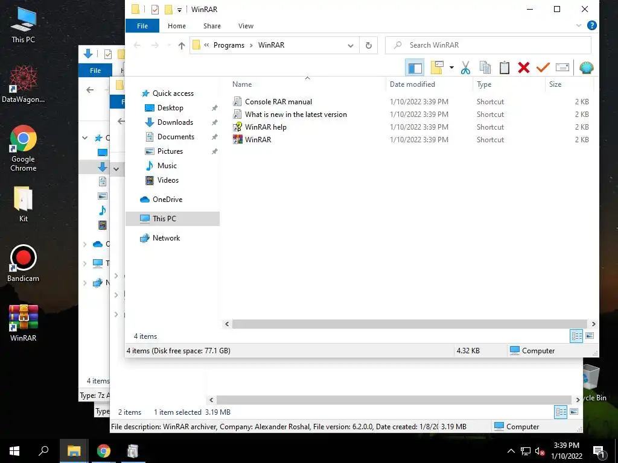Open Quick access in navigation pane
The height and width of the screenshot is (463, 618).
173,93
